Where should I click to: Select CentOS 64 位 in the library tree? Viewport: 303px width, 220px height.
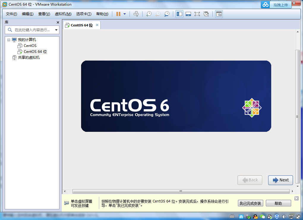[x=35, y=52]
